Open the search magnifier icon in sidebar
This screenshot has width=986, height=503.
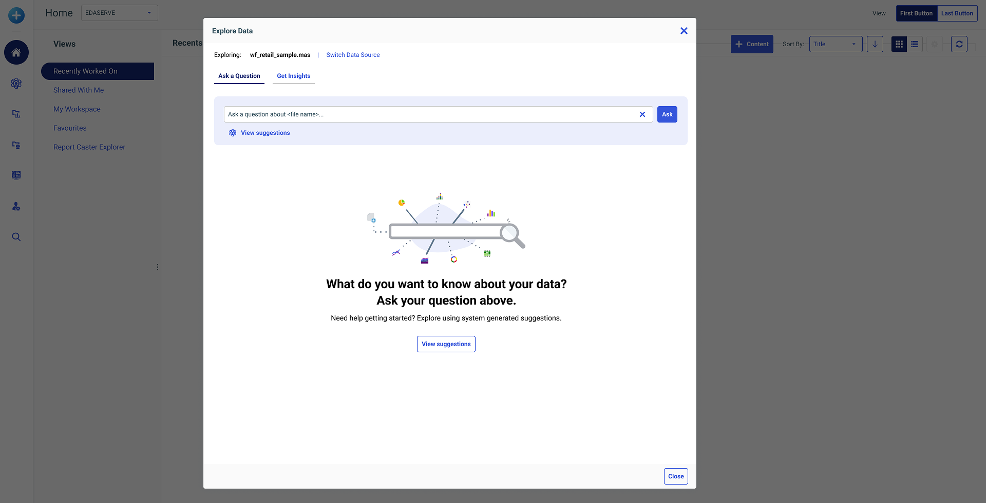click(x=16, y=237)
